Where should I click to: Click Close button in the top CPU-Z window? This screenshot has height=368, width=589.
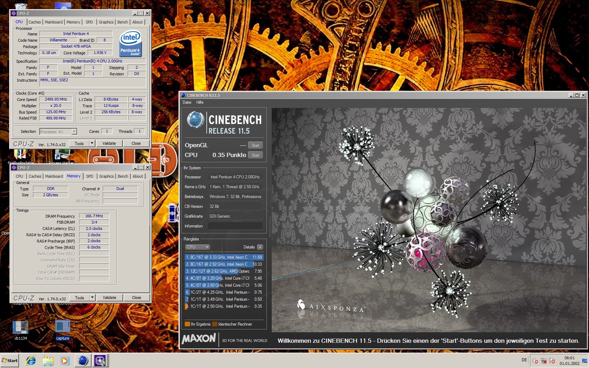(x=136, y=143)
